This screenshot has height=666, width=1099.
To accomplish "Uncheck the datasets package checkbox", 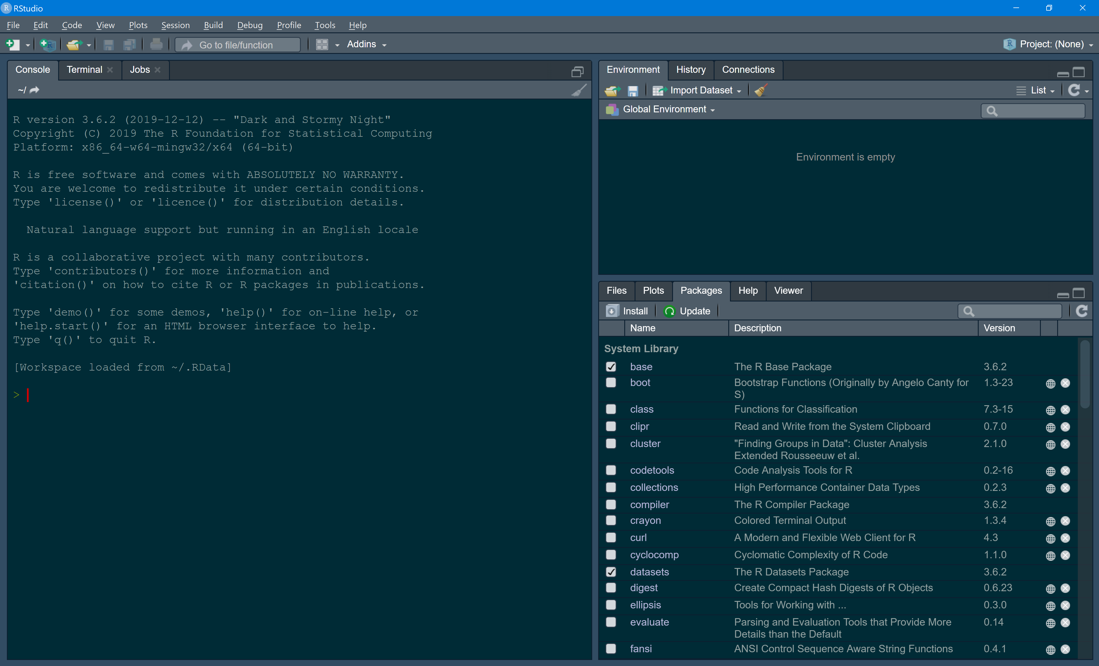I will [611, 572].
